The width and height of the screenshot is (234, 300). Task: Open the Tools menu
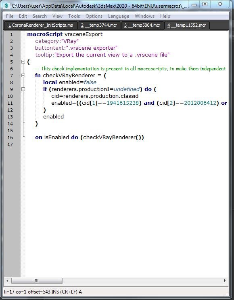tap(74, 16)
